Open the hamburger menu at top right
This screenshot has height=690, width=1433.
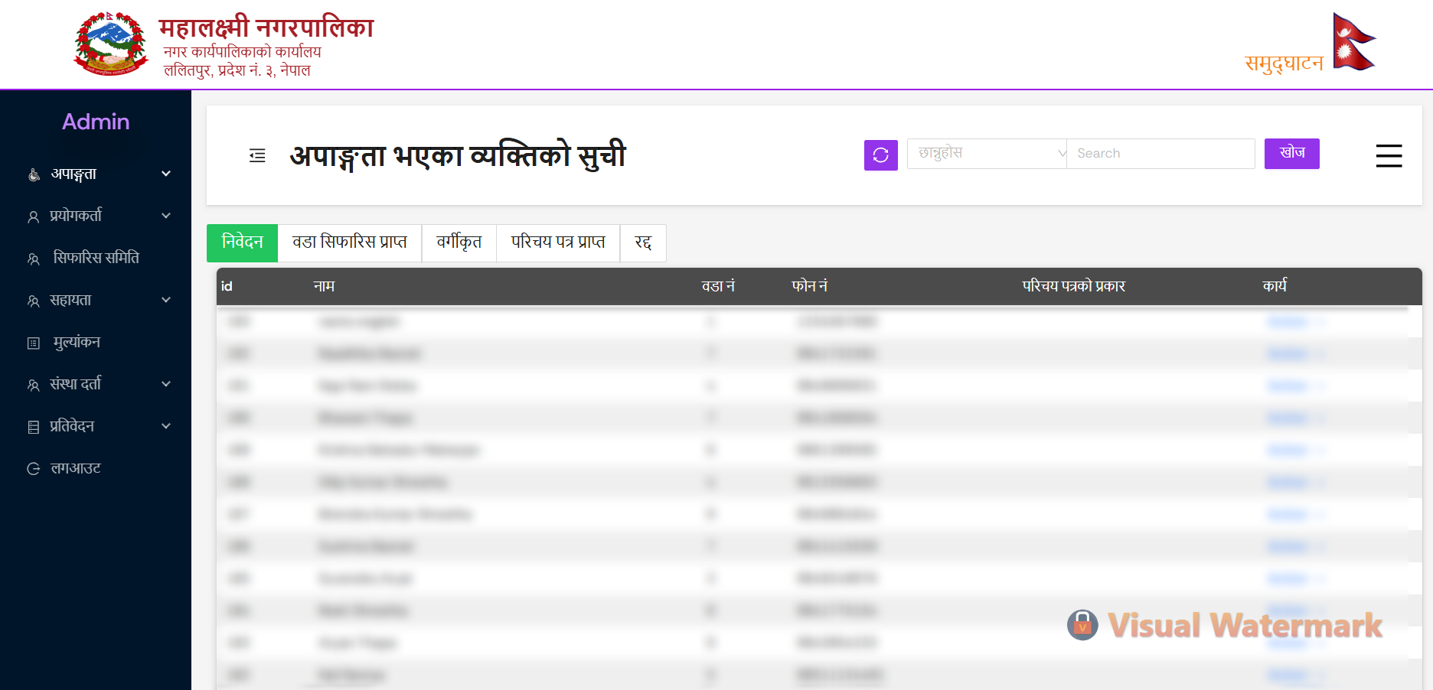click(1388, 156)
